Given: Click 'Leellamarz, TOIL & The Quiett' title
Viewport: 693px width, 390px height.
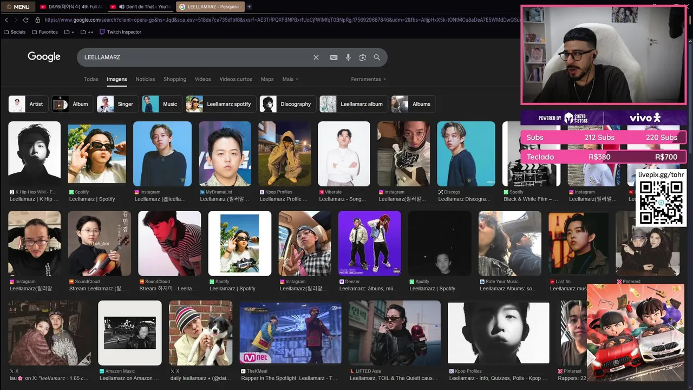Looking at the screenshot, I should (x=394, y=378).
